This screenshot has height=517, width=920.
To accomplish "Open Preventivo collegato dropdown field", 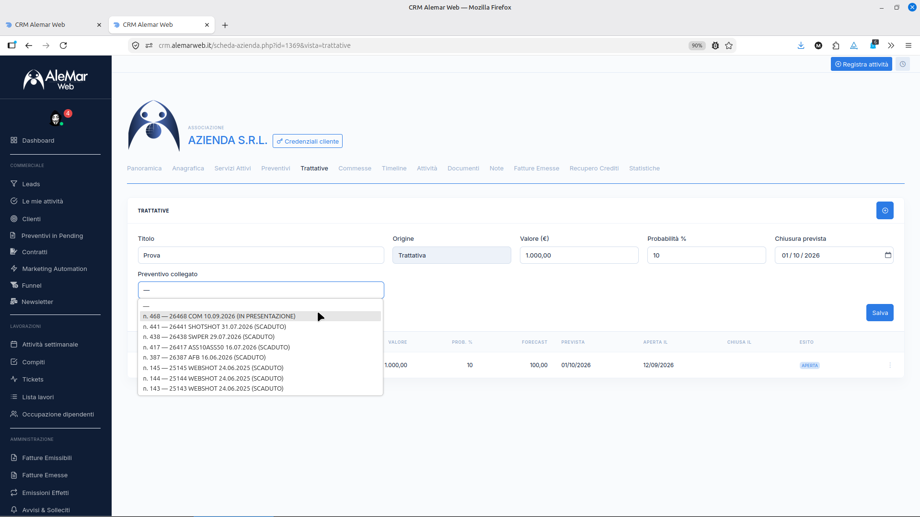I will 261,290.
